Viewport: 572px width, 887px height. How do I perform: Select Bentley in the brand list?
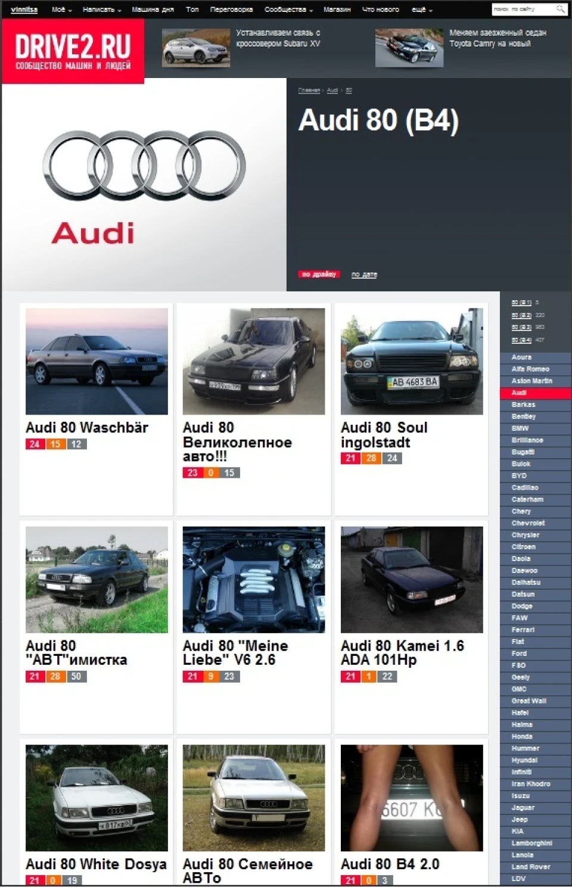tap(536, 416)
